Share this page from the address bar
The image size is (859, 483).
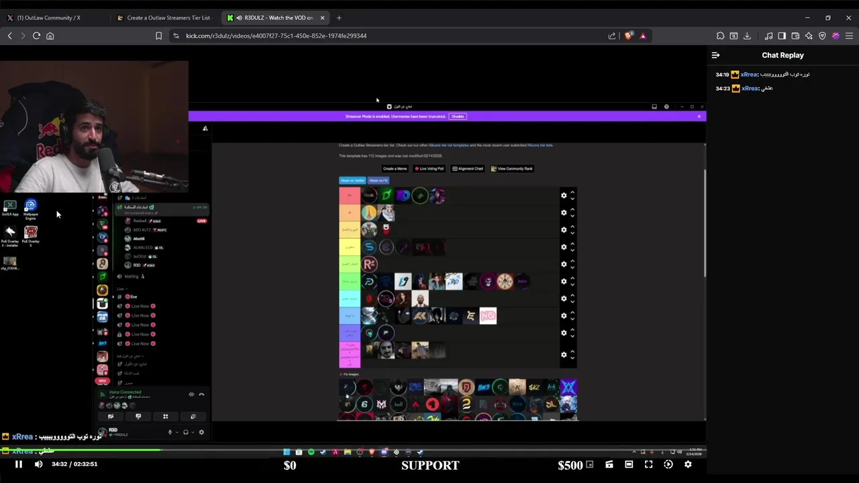(x=612, y=36)
